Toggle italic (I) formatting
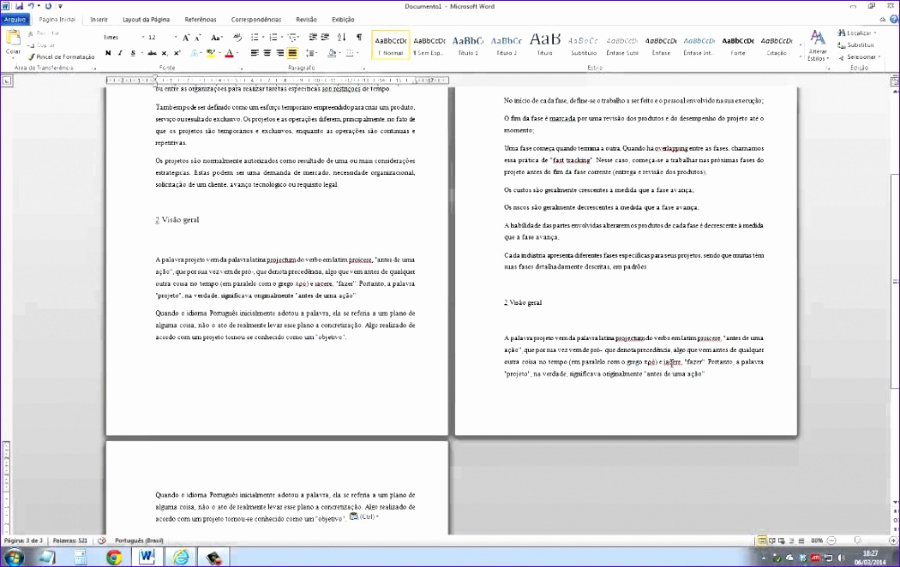Image resolution: width=900 pixels, height=567 pixels. [x=120, y=53]
